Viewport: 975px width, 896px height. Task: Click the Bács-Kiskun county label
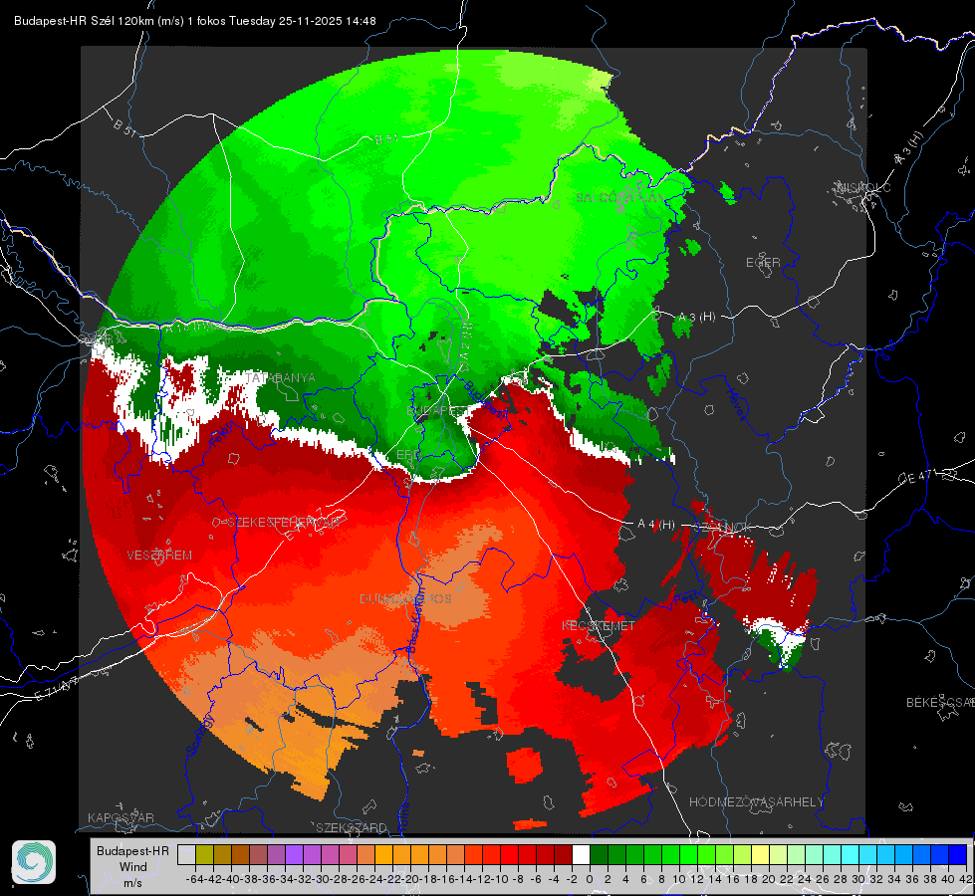pyautogui.click(x=416, y=618)
